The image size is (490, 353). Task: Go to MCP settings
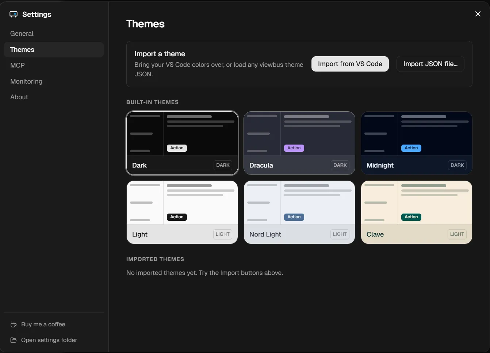(x=54, y=65)
